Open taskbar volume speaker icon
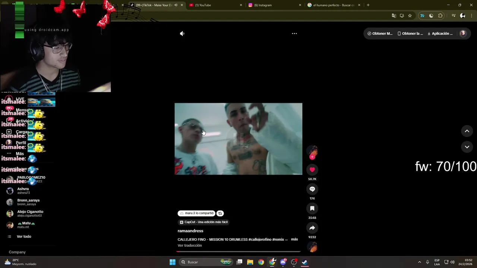477x268 pixels. click(452, 262)
